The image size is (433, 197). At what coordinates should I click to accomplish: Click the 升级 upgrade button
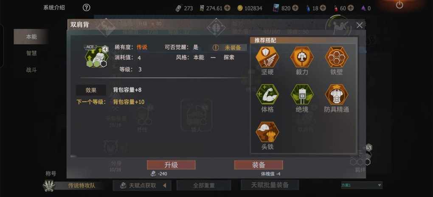(171, 165)
